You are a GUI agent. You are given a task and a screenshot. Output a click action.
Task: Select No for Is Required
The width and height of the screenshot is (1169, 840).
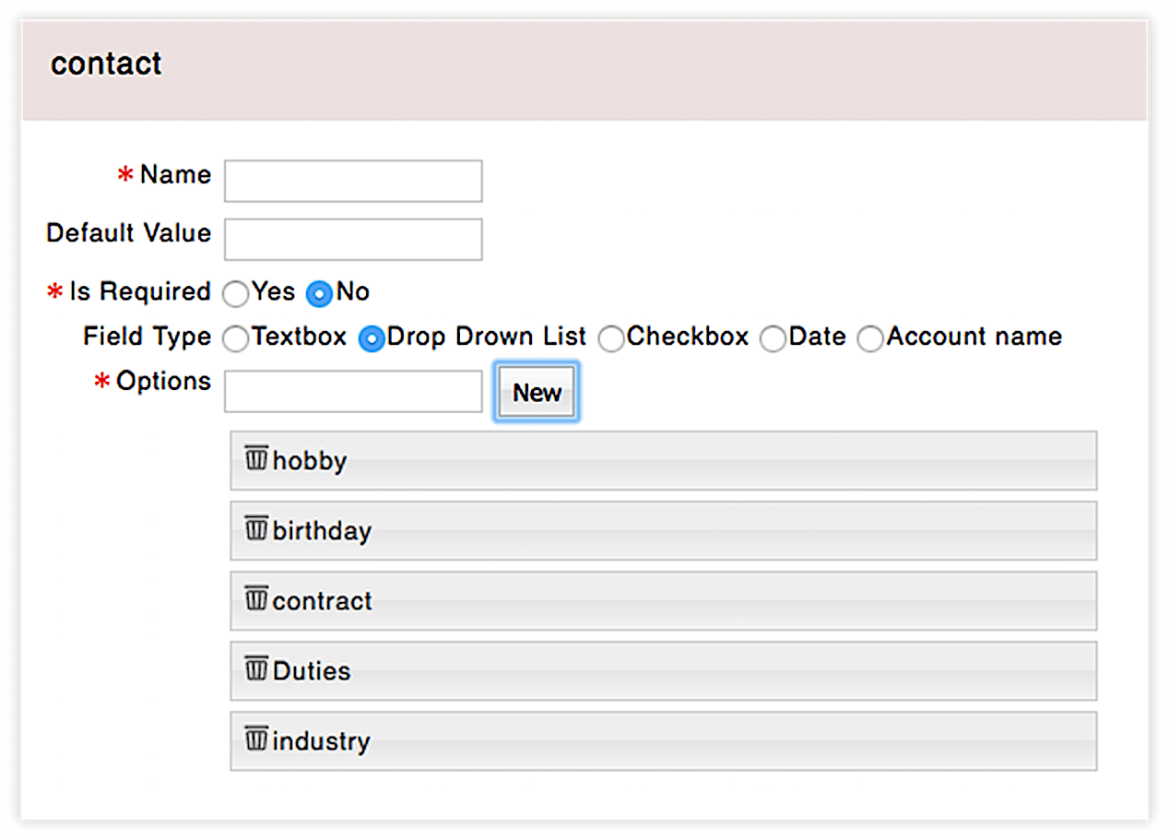click(x=319, y=294)
